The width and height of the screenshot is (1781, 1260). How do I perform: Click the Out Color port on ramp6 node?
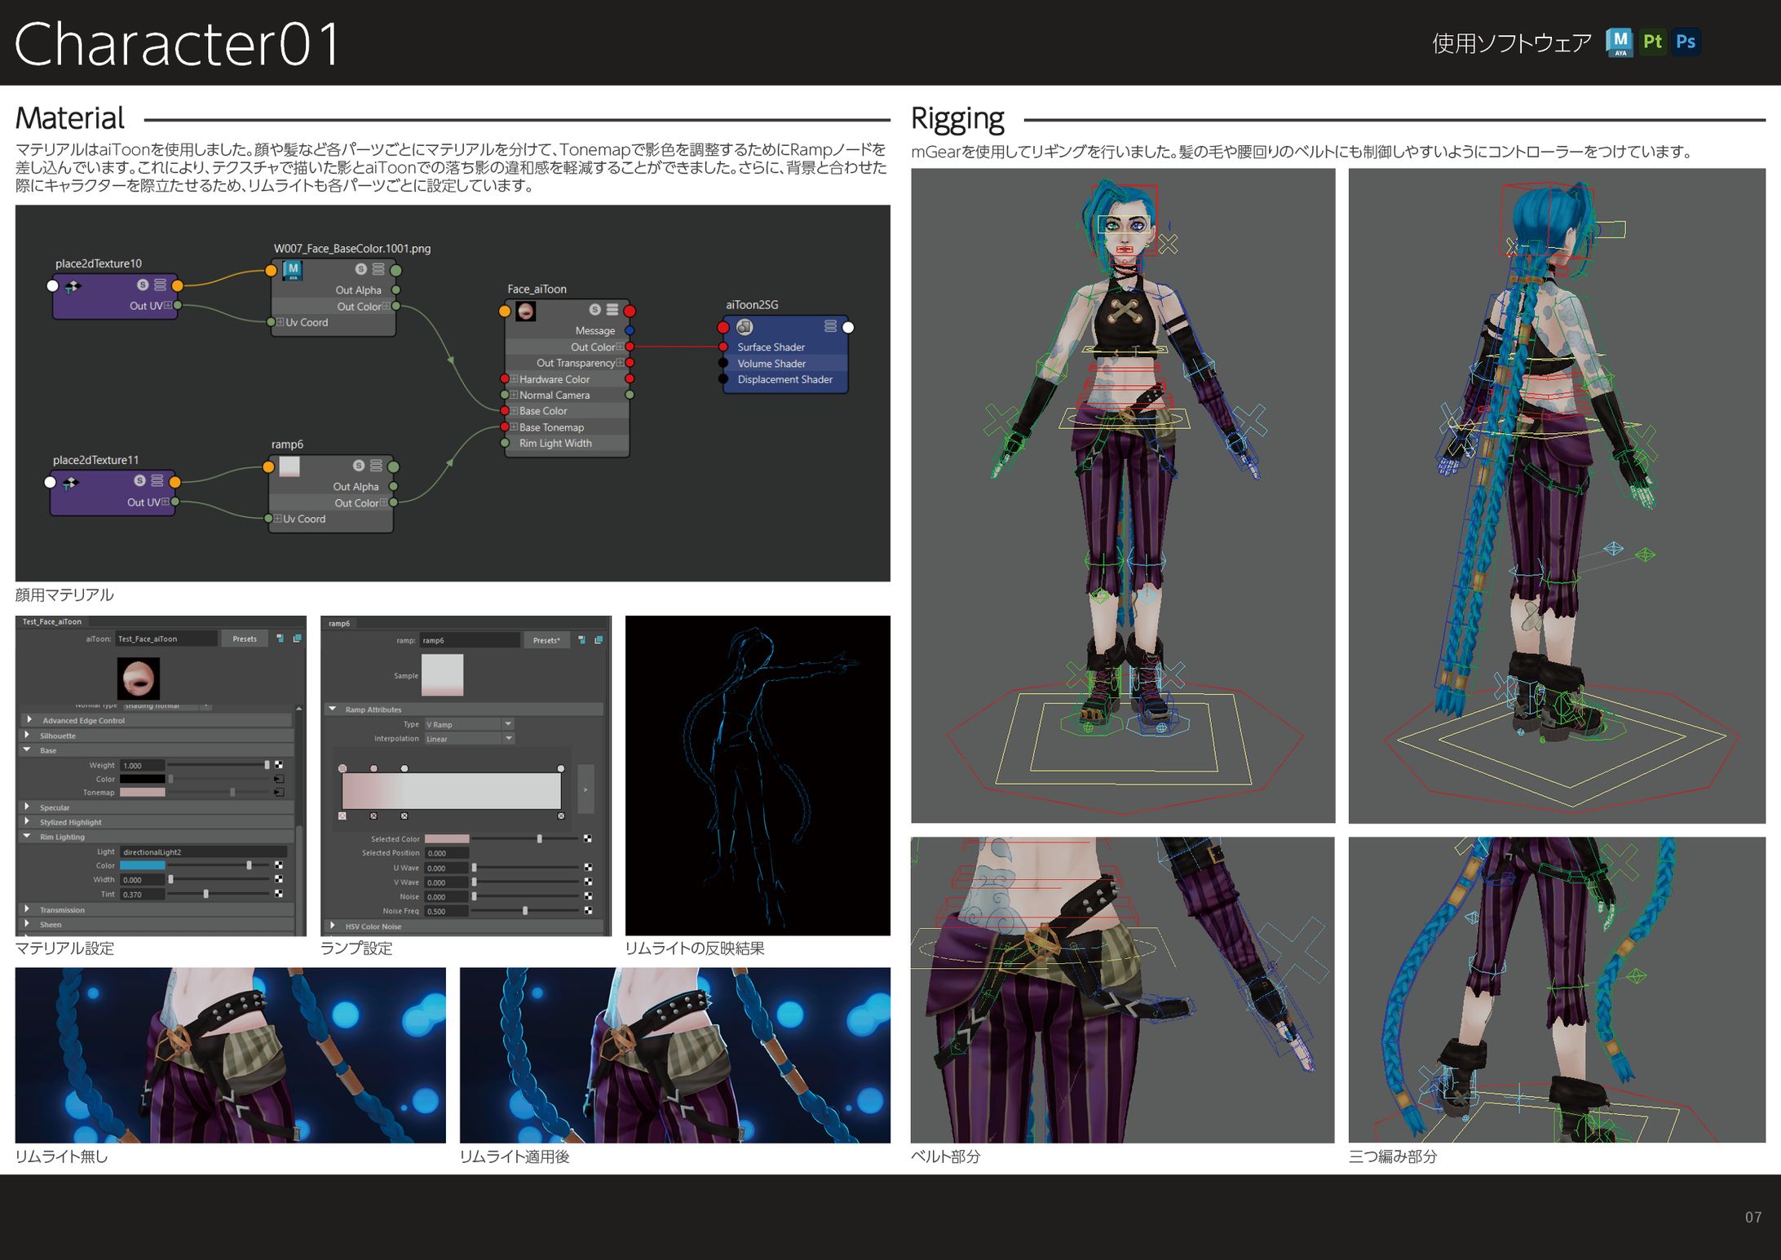(x=394, y=503)
